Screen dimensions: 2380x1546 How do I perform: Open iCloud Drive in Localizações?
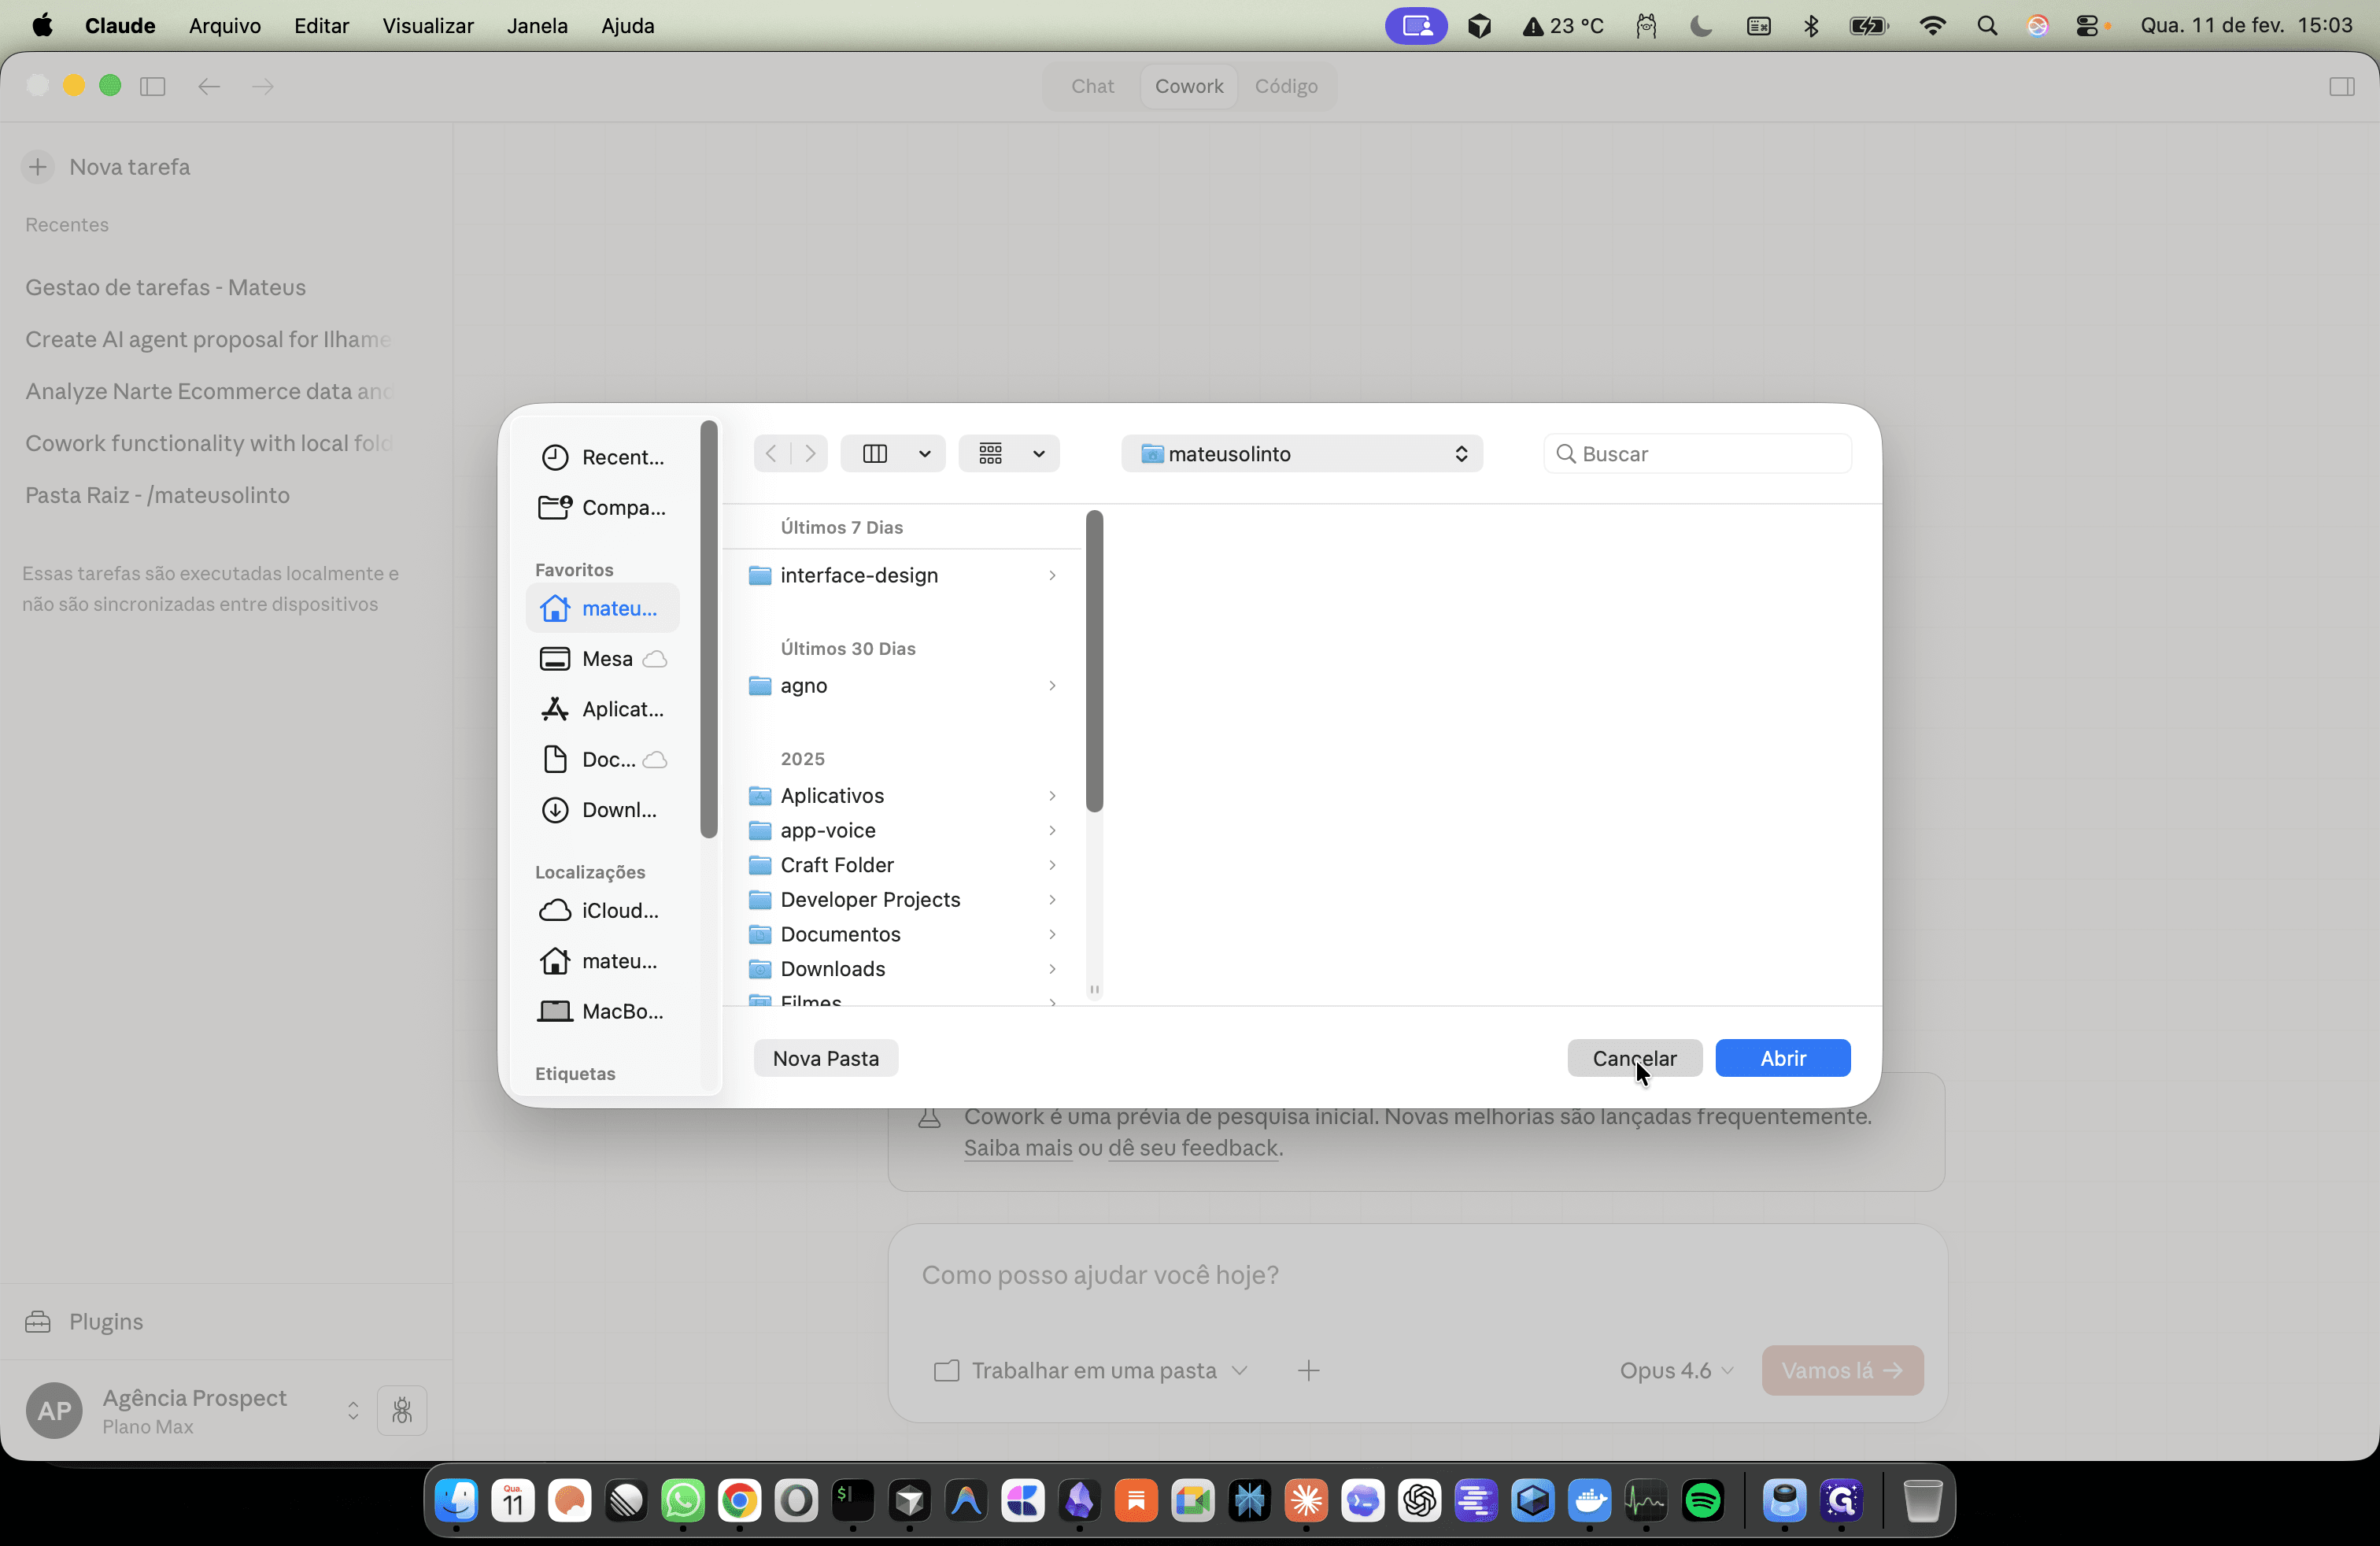click(602, 910)
